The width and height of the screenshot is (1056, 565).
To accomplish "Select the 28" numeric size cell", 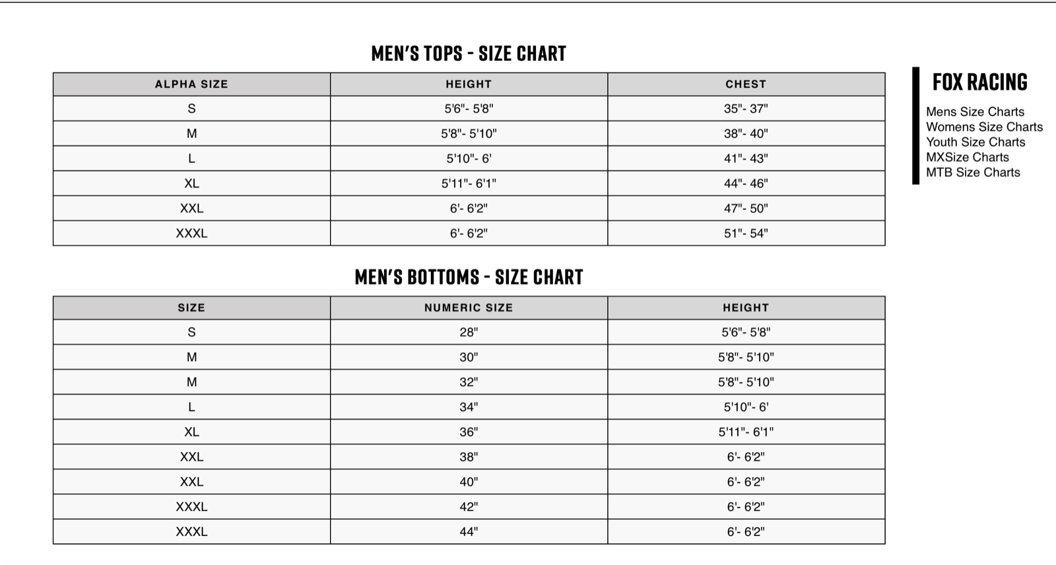I will point(469,332).
